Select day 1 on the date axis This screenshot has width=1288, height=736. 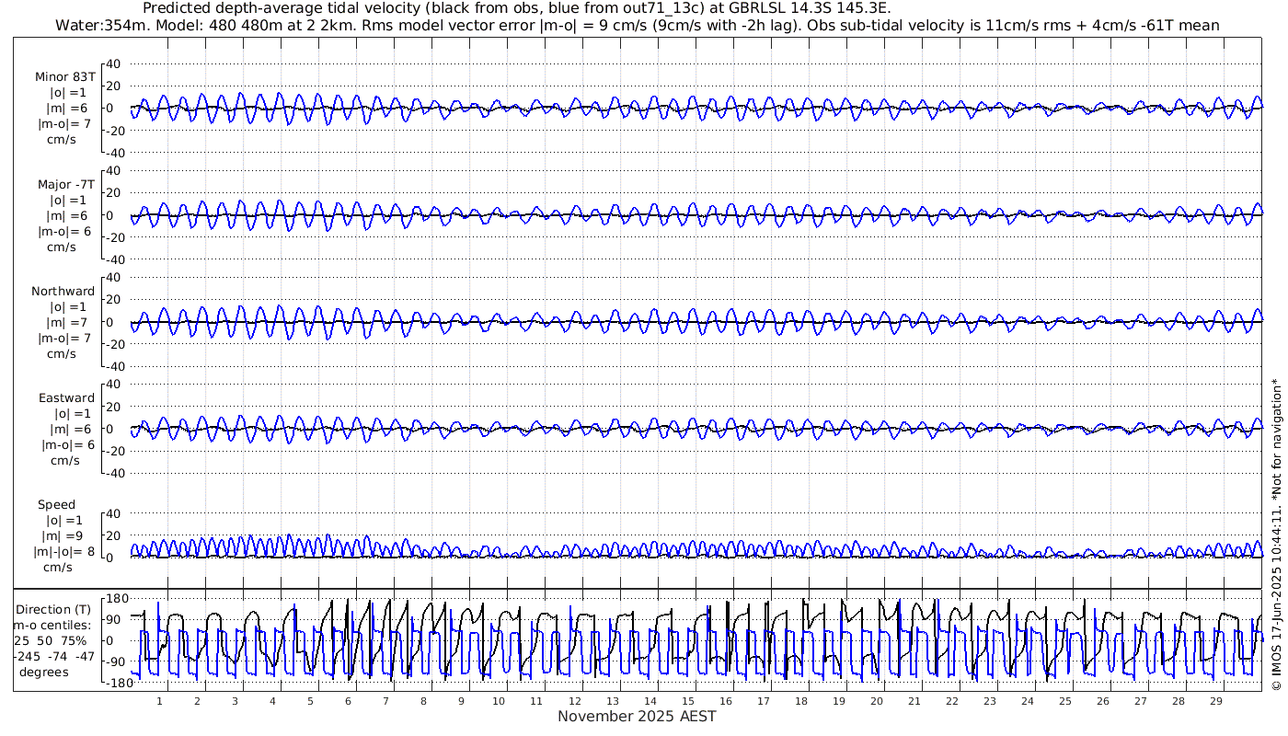coord(159,701)
